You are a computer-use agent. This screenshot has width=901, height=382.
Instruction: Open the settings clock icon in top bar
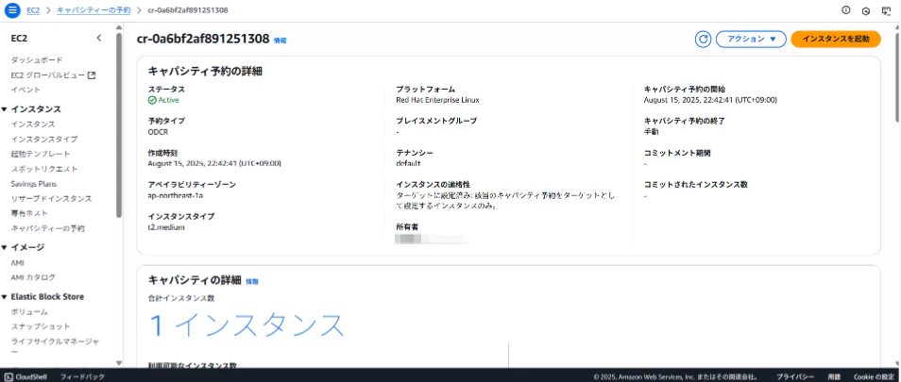pos(866,11)
